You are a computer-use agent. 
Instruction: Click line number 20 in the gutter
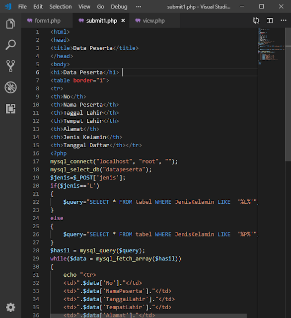coord(36,186)
